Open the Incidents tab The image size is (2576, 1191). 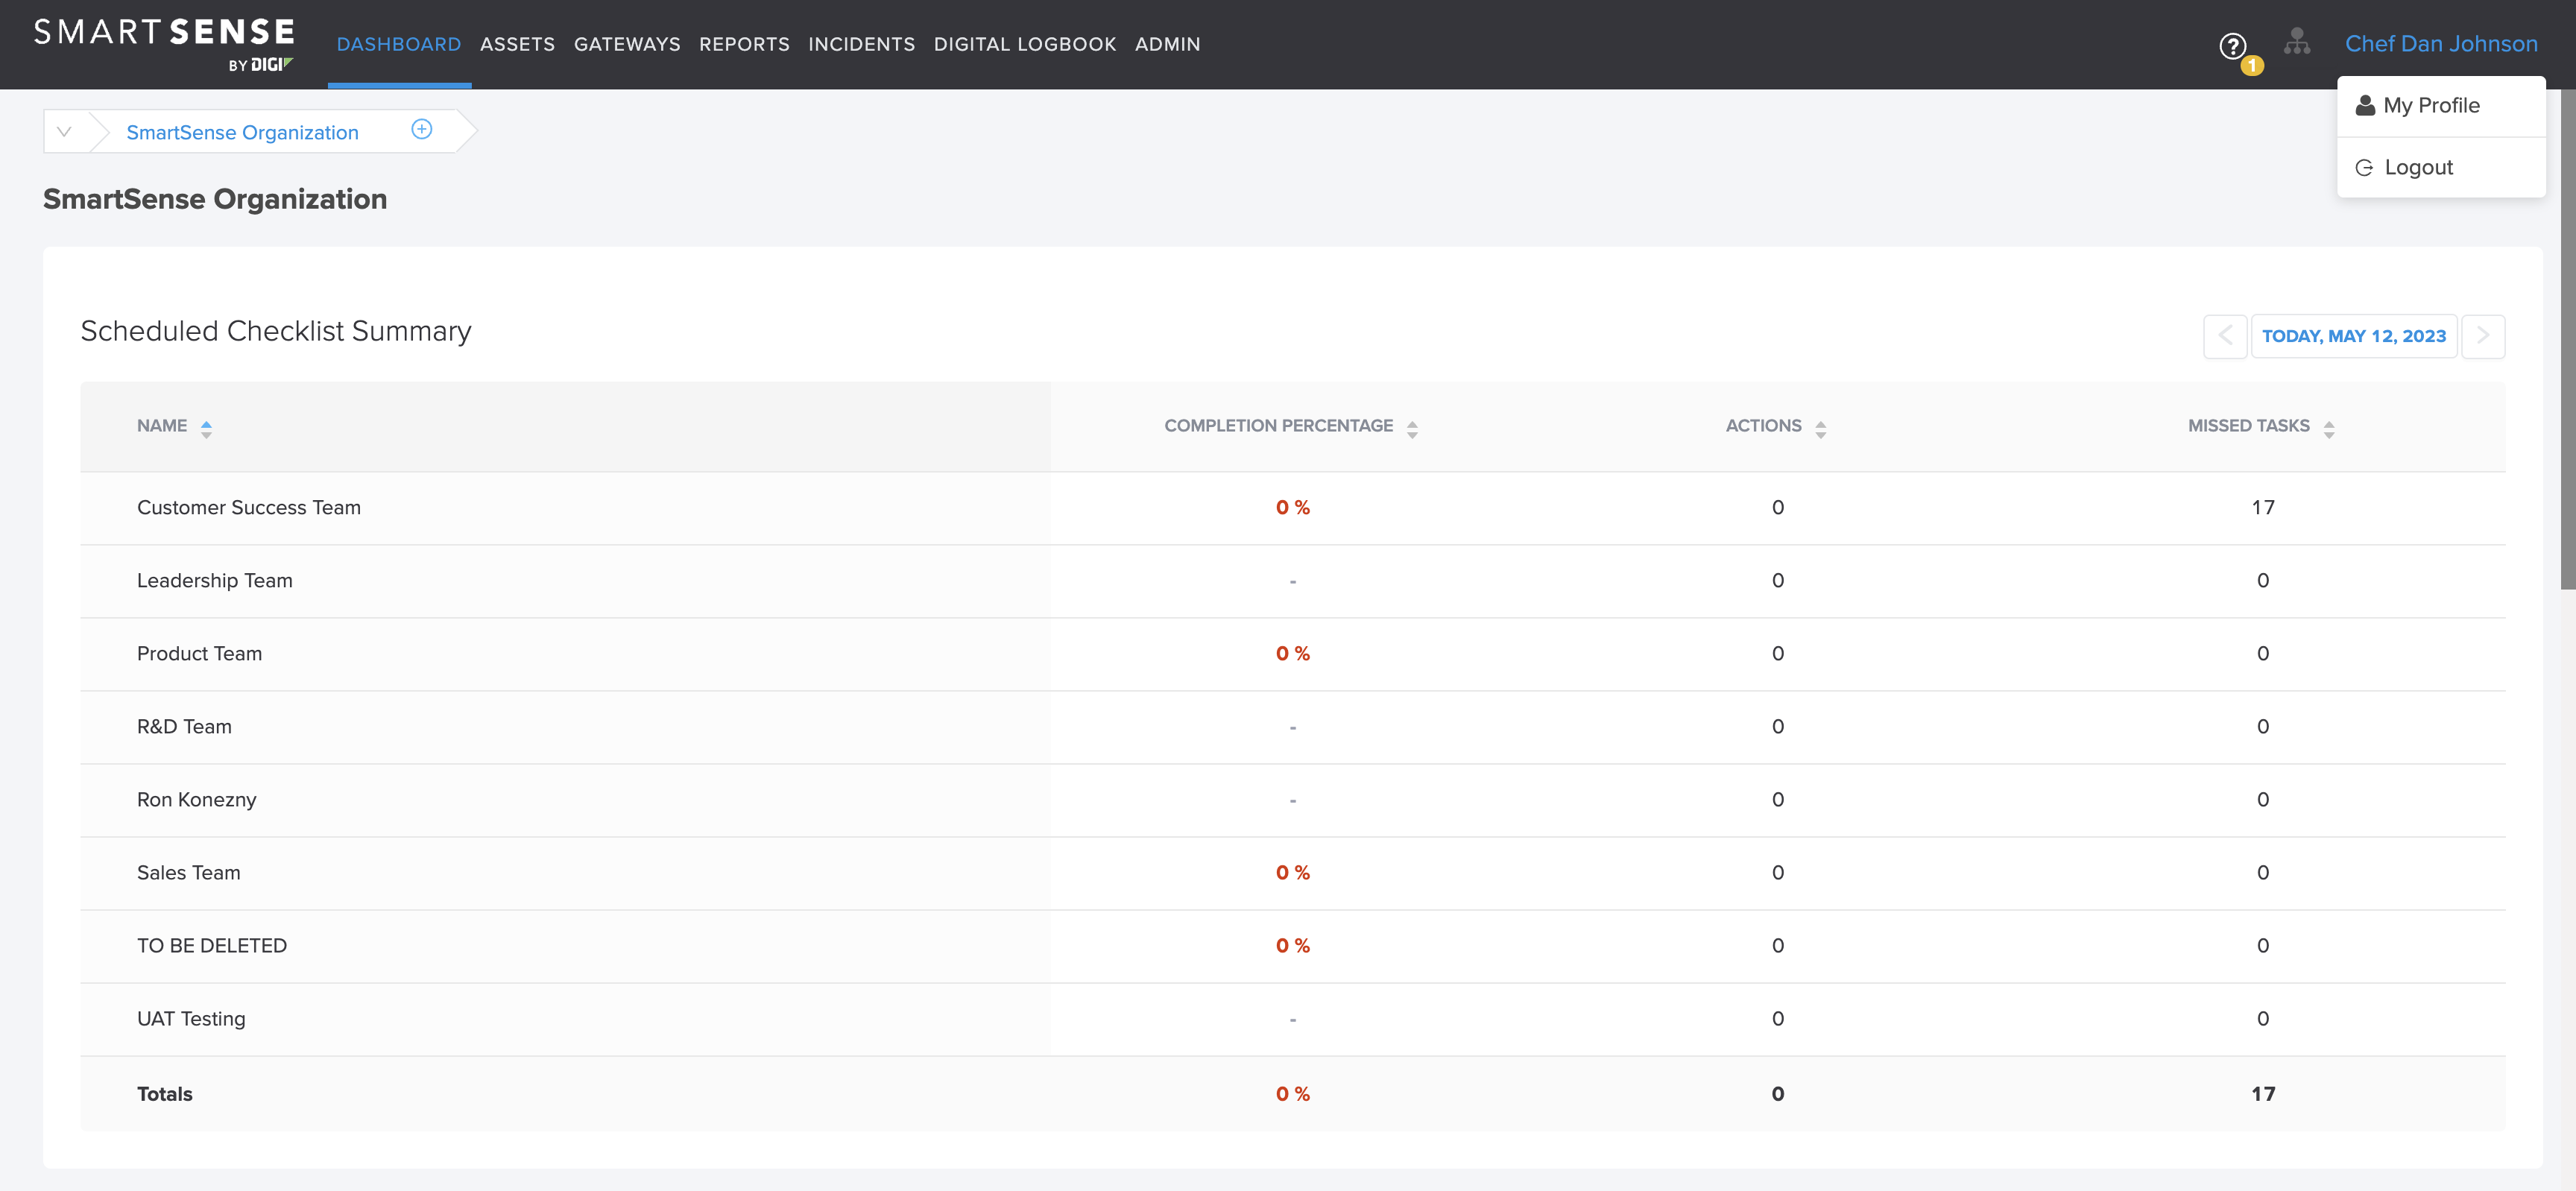tap(861, 44)
